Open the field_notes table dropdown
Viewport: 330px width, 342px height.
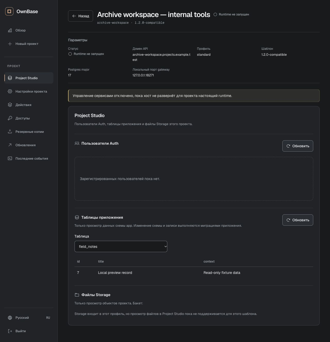coord(121,247)
